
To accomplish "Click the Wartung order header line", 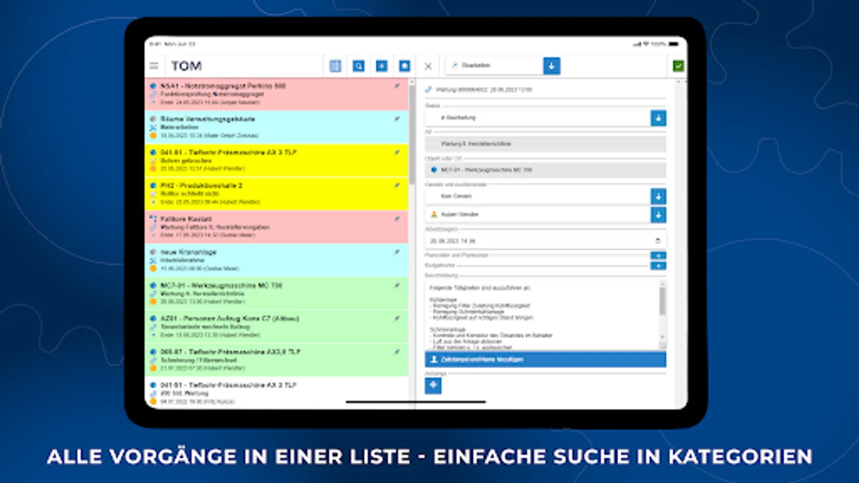I will click(484, 90).
